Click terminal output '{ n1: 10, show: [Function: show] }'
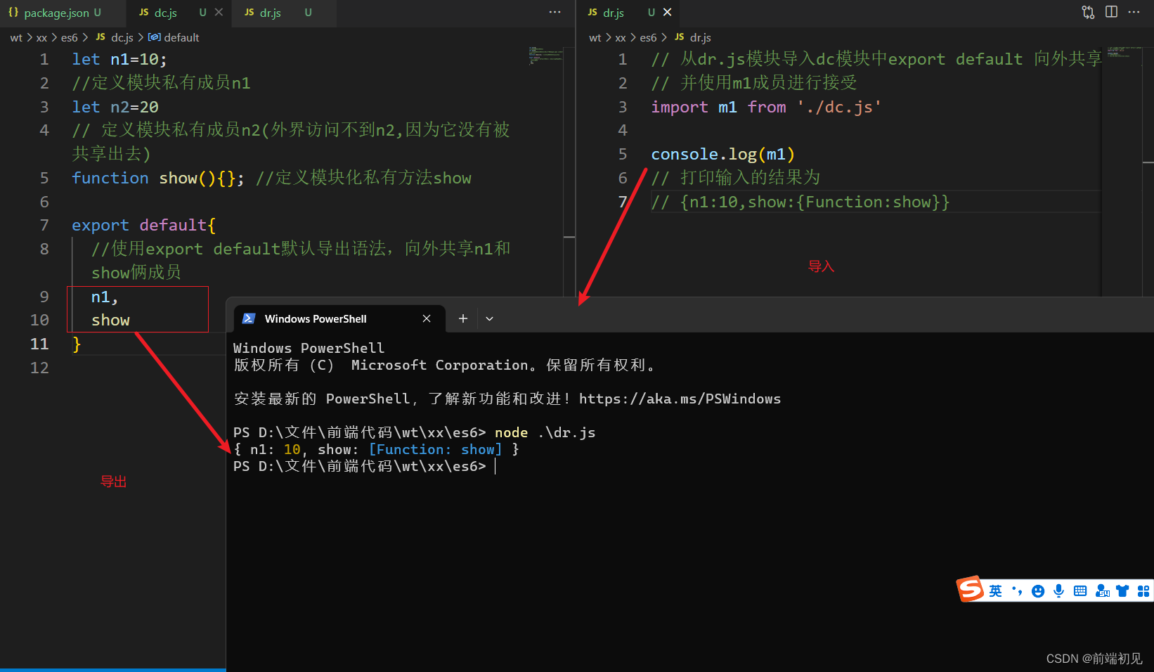The width and height of the screenshot is (1154, 672). (376, 449)
